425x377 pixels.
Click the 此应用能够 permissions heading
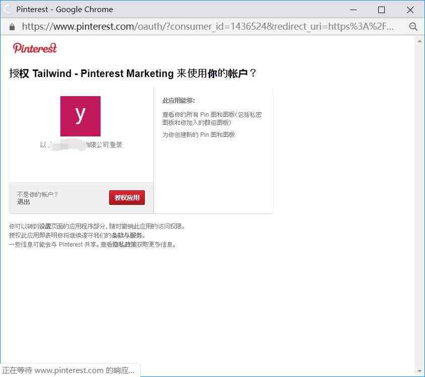(179, 101)
